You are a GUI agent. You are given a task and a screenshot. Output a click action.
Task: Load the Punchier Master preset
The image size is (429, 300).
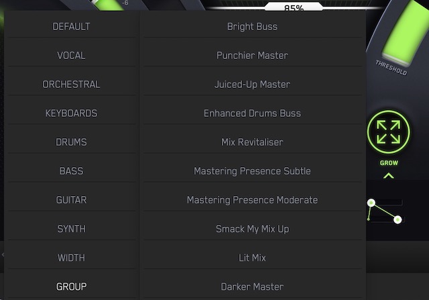pyautogui.click(x=252, y=55)
